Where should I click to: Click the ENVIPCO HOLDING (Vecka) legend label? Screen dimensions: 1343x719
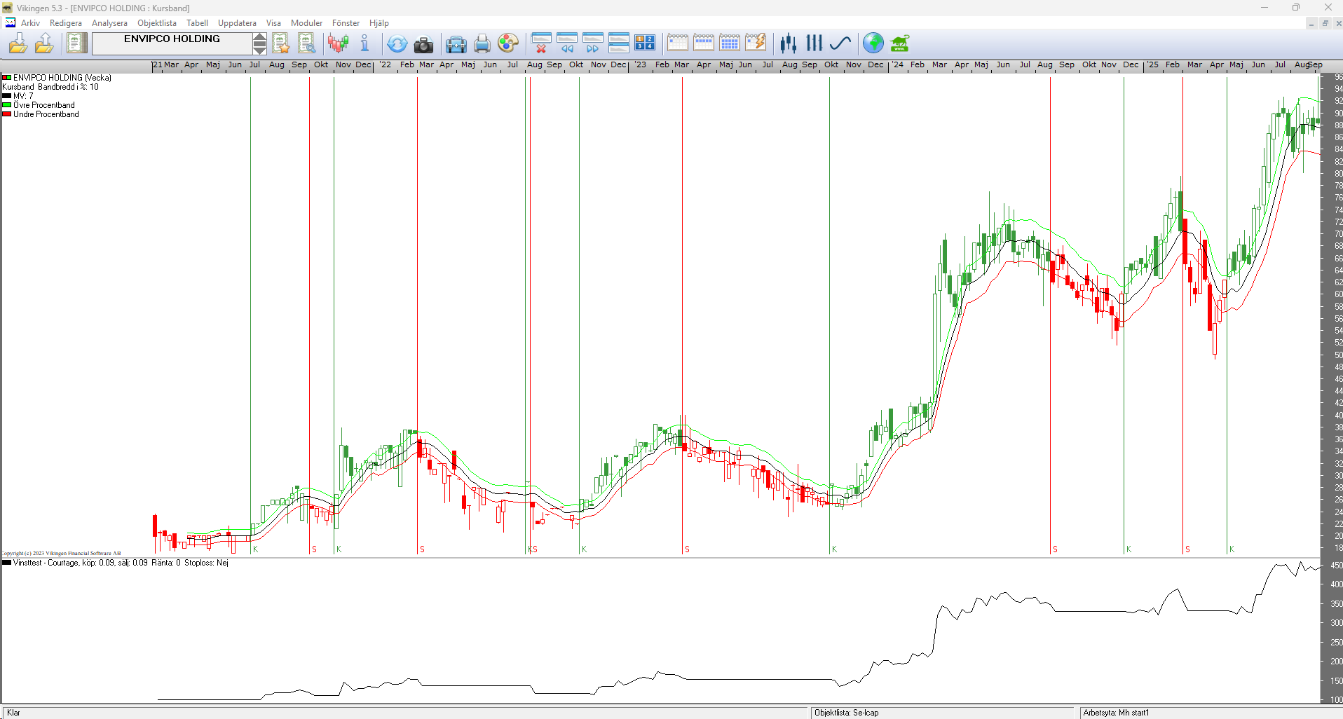pyautogui.click(x=62, y=78)
